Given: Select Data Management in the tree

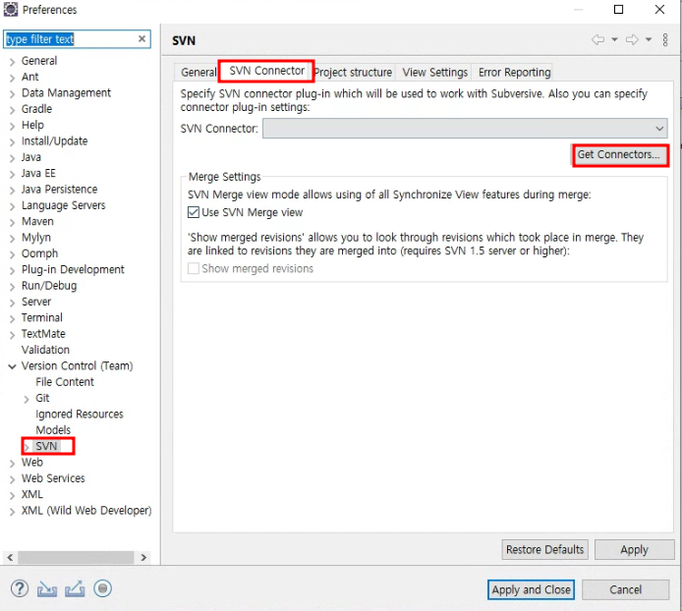Looking at the screenshot, I should click(66, 93).
